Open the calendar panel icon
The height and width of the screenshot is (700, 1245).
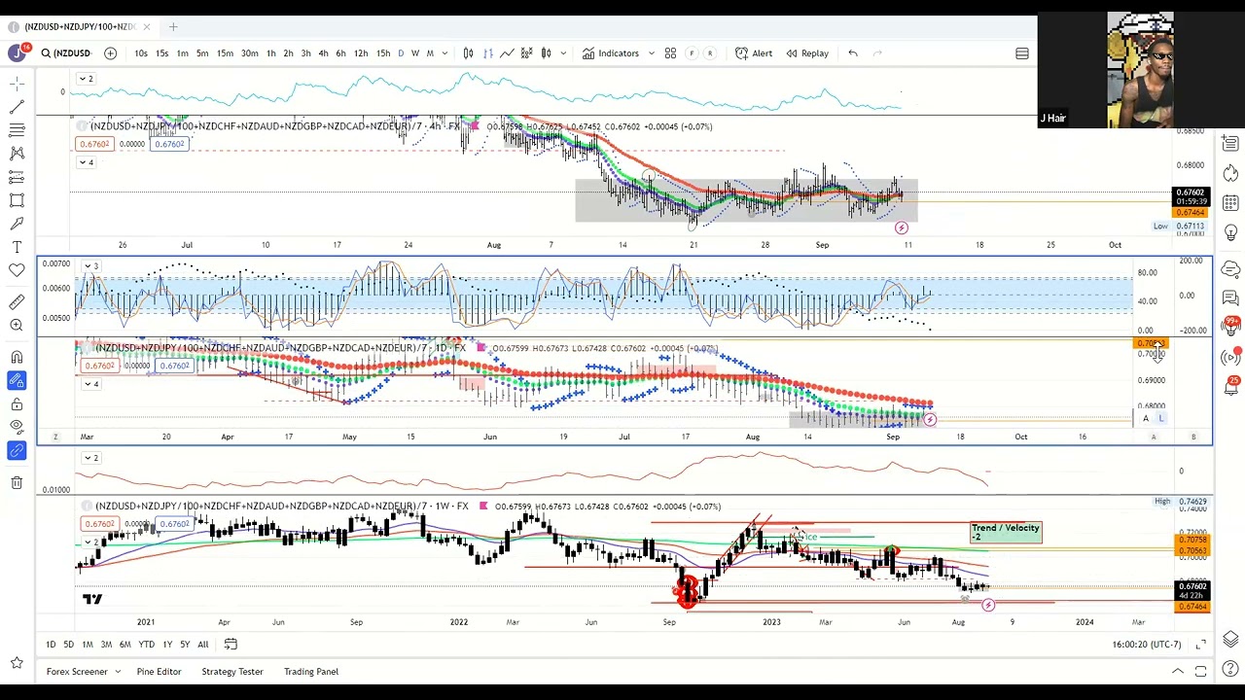point(1230,203)
